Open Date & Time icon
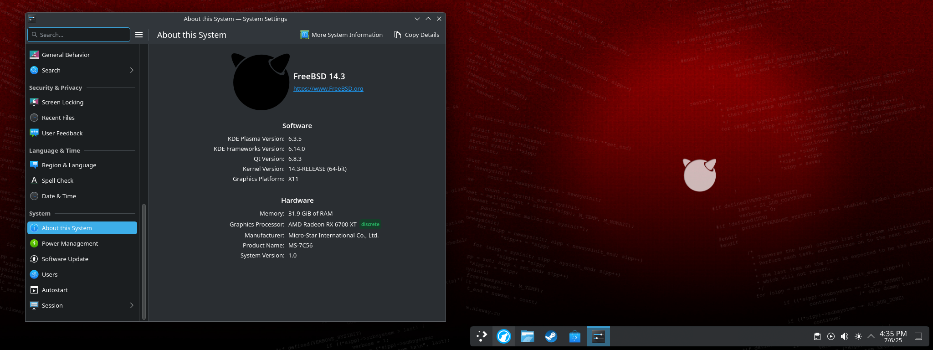The image size is (933, 350). coord(34,196)
